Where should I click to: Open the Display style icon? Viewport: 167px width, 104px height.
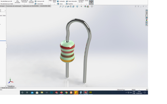click(77, 7)
